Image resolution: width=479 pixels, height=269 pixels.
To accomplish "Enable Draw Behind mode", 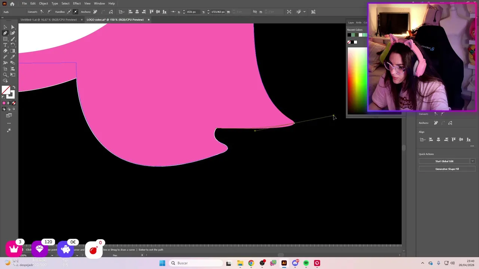I will pos(9,109).
